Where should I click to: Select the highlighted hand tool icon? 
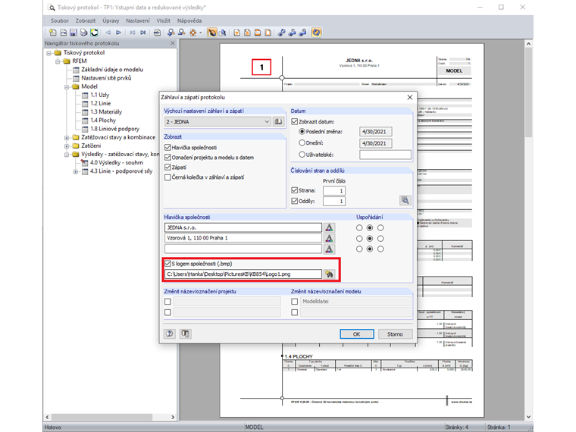(212, 33)
